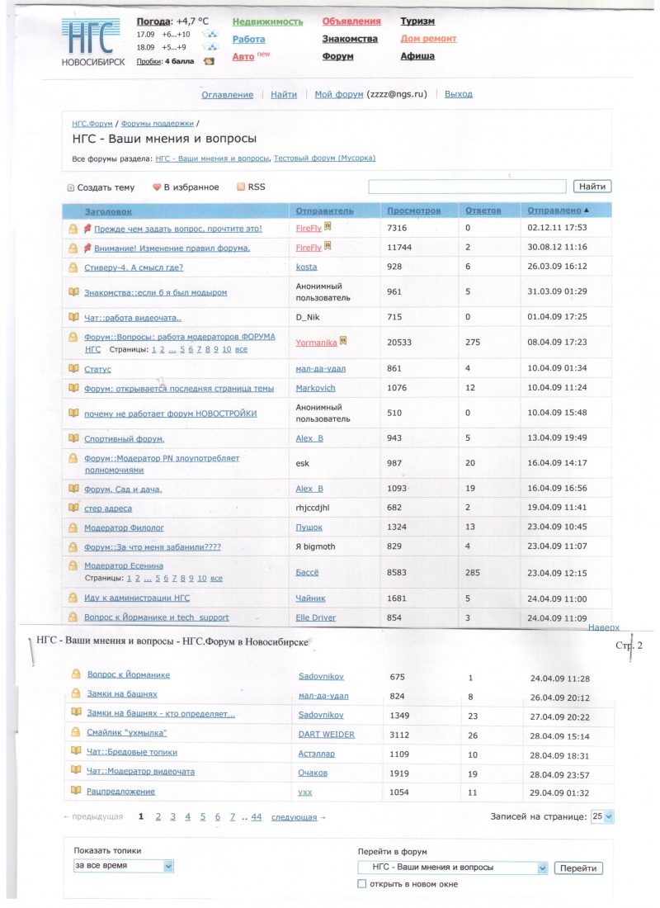Open the Перейти в форум selection dropdown
This screenshot has width=660, height=908.
[x=453, y=868]
